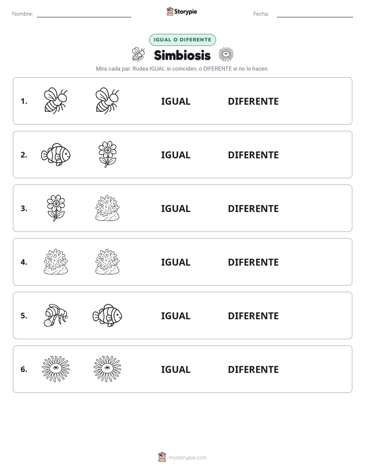Click the first coral in row 4
This screenshot has width=365, height=472.
[x=56, y=262]
